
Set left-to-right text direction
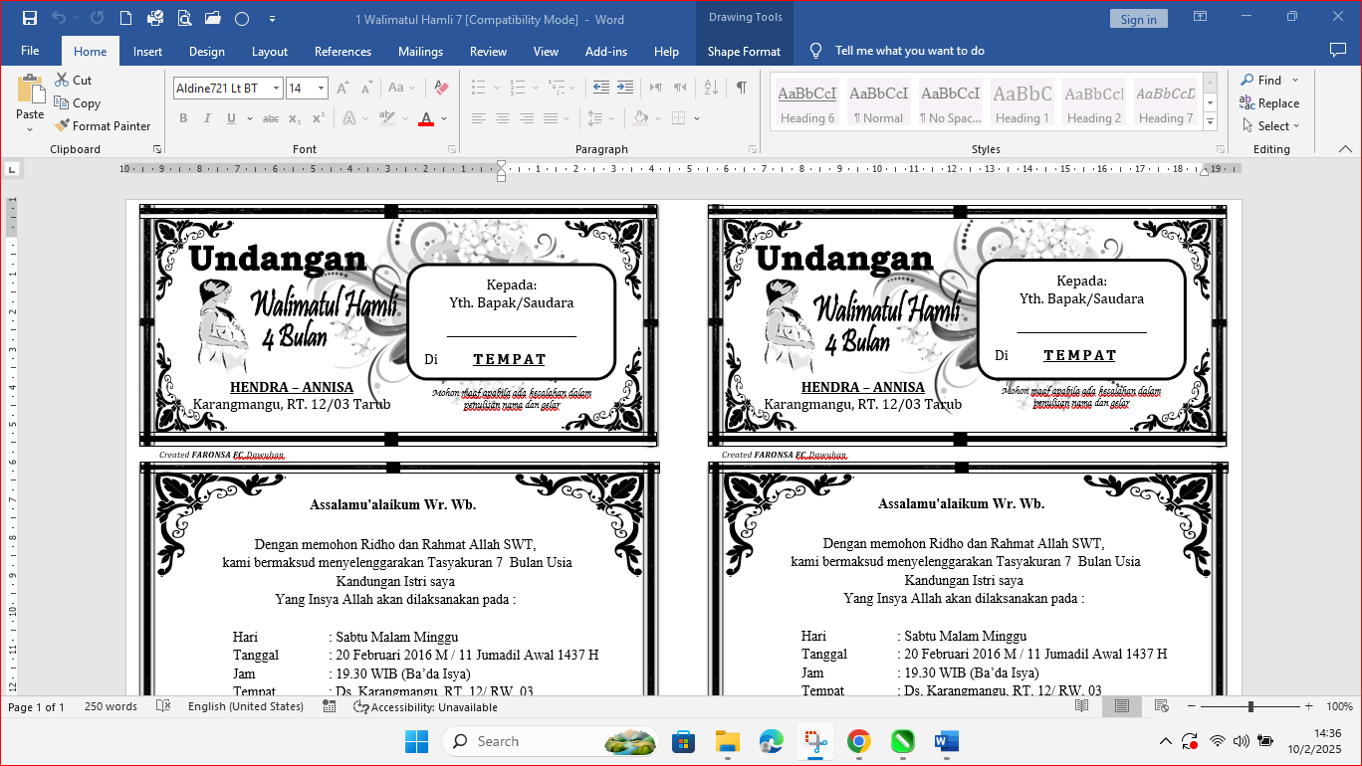click(656, 88)
